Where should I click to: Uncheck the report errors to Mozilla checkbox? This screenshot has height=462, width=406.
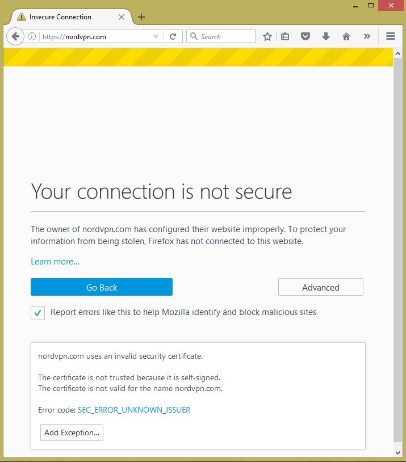(x=38, y=313)
